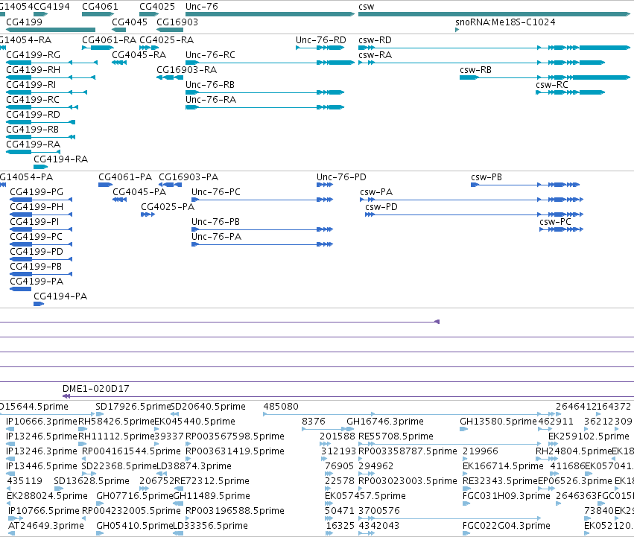Image resolution: width=634 pixels, height=537 pixels.
Task: Select CG4199-PD protein label
Action: [x=37, y=252]
